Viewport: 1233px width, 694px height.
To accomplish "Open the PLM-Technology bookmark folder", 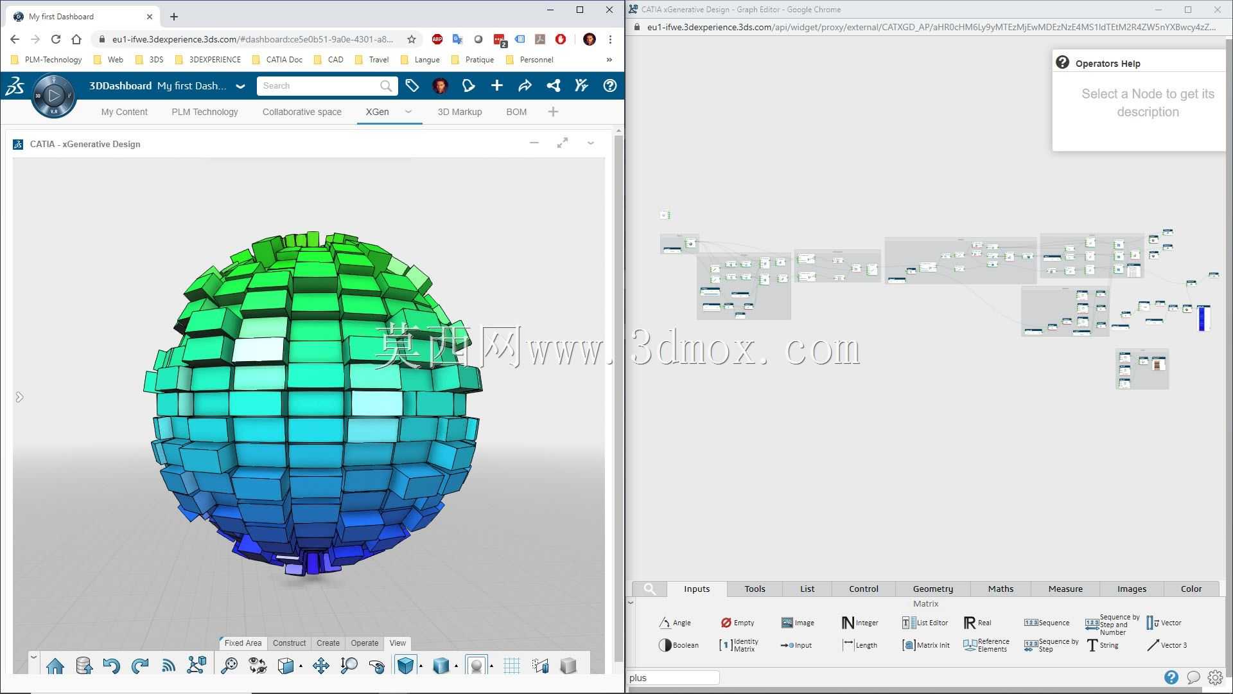I will pos(47,60).
